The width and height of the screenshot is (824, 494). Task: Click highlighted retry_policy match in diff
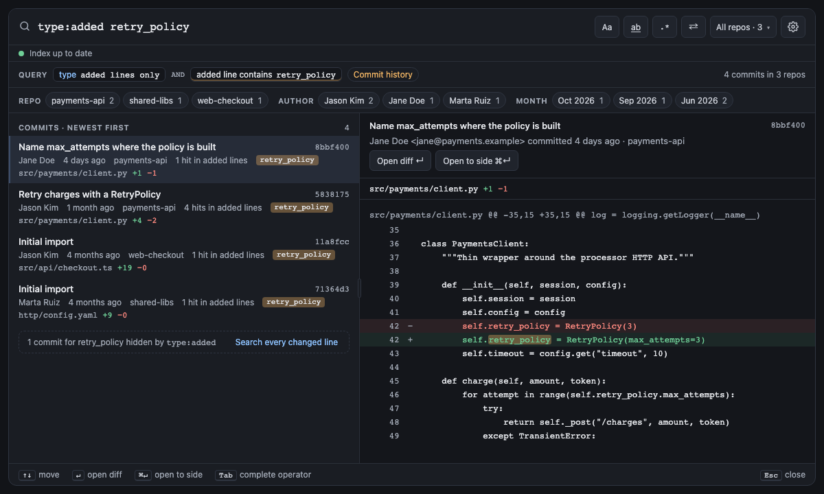(519, 340)
